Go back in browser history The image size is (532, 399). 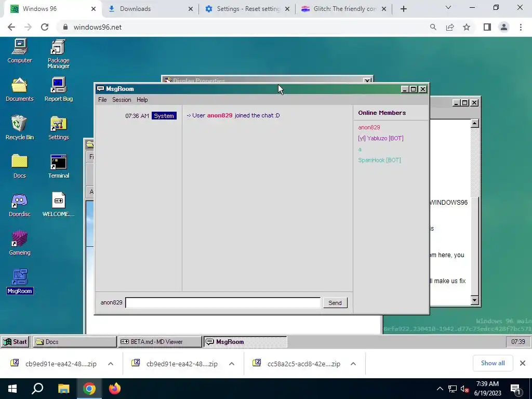[11, 27]
